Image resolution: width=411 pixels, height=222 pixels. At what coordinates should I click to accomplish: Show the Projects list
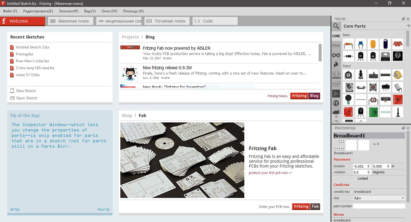point(130,37)
